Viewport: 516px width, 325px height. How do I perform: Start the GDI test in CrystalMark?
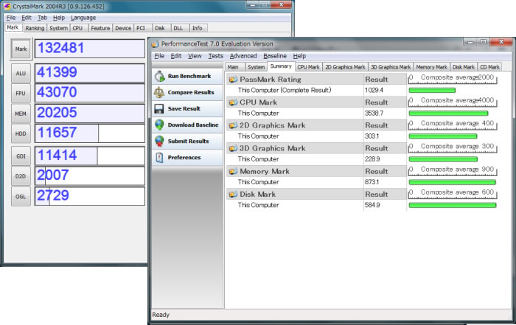tap(21, 156)
